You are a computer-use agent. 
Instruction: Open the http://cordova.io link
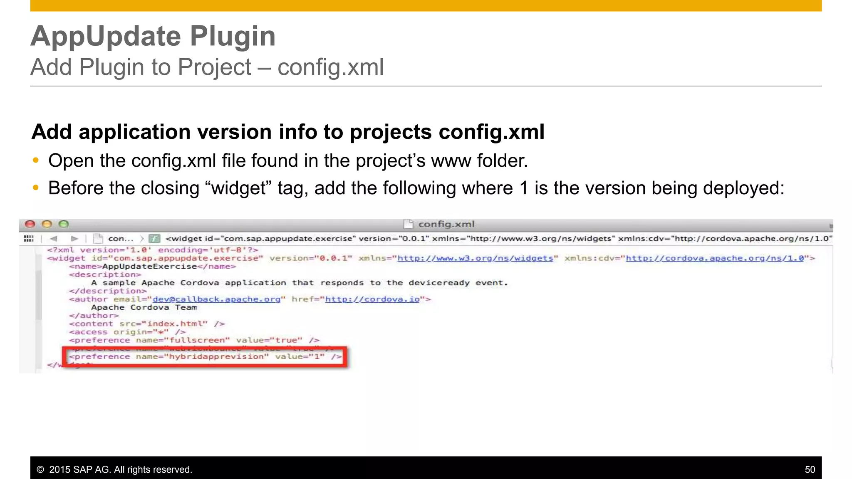tap(372, 299)
